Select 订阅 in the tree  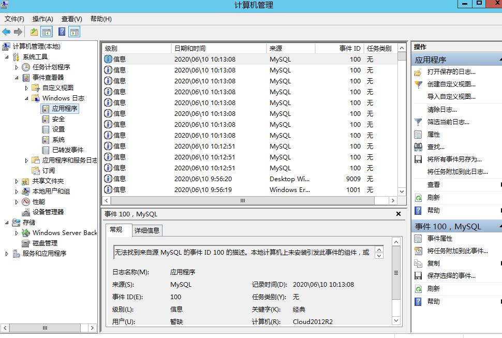(48, 171)
